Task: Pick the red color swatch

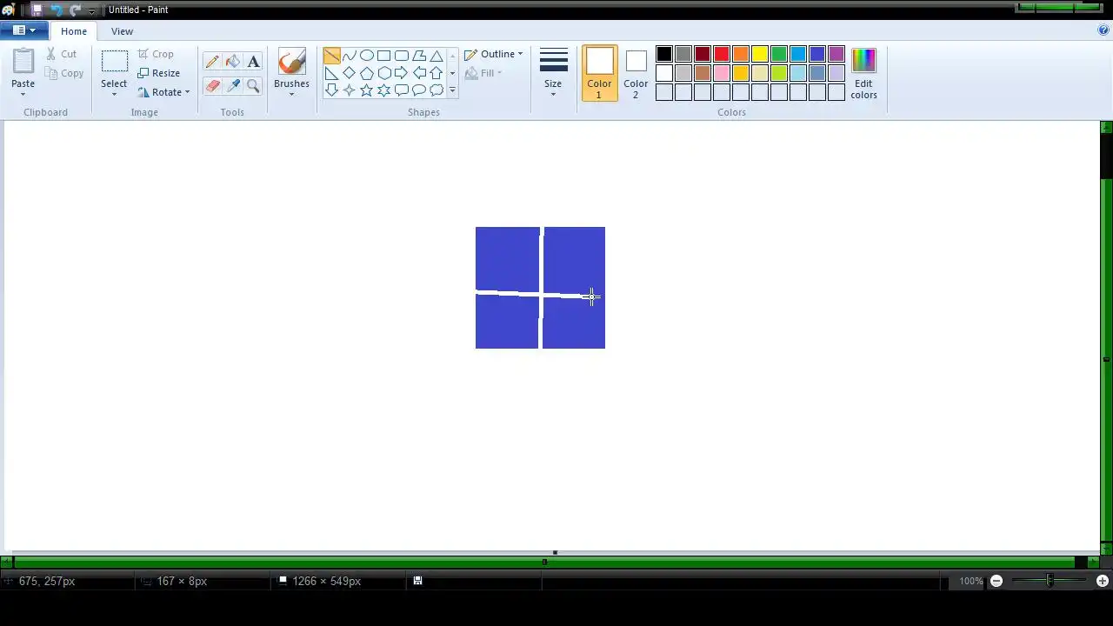Action: tap(722, 55)
